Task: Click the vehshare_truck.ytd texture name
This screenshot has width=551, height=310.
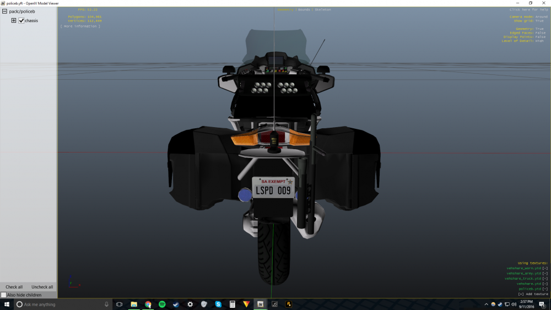Action: pyautogui.click(x=522, y=279)
